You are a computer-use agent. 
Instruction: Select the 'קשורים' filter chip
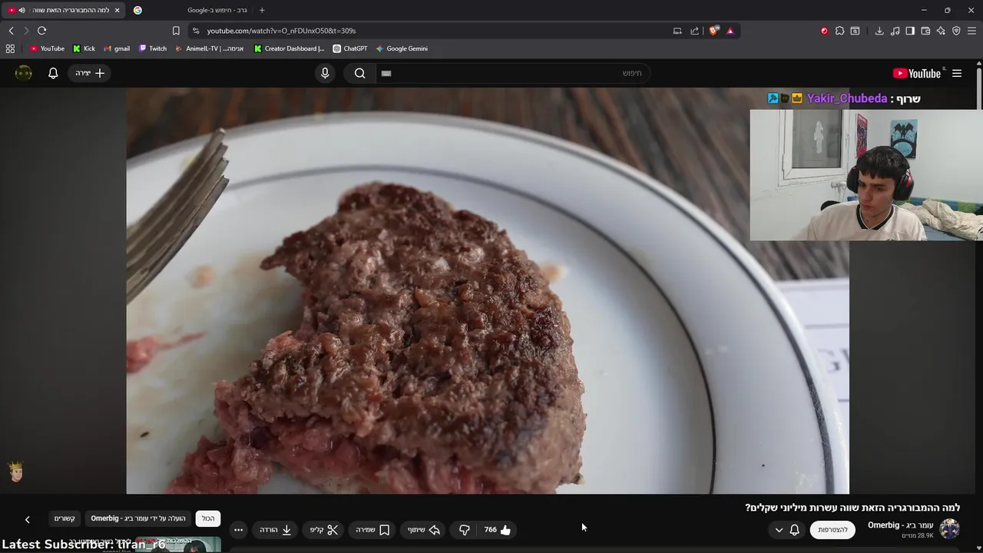coord(65,518)
